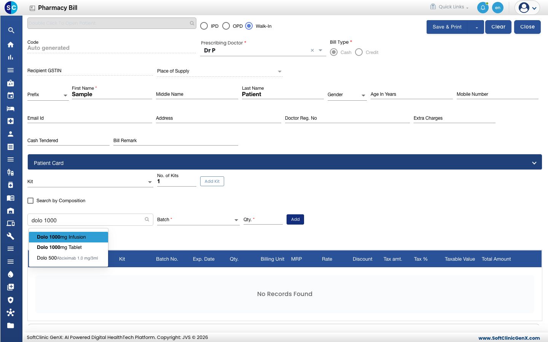Open the medicine bottle sidebar icon
This screenshot has width=548, height=342.
[11, 185]
